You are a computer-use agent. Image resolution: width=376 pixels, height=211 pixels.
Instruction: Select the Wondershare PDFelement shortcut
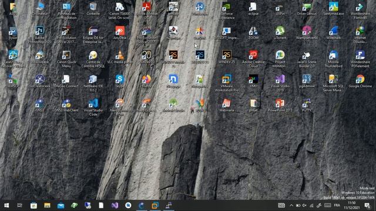[x=360, y=59]
